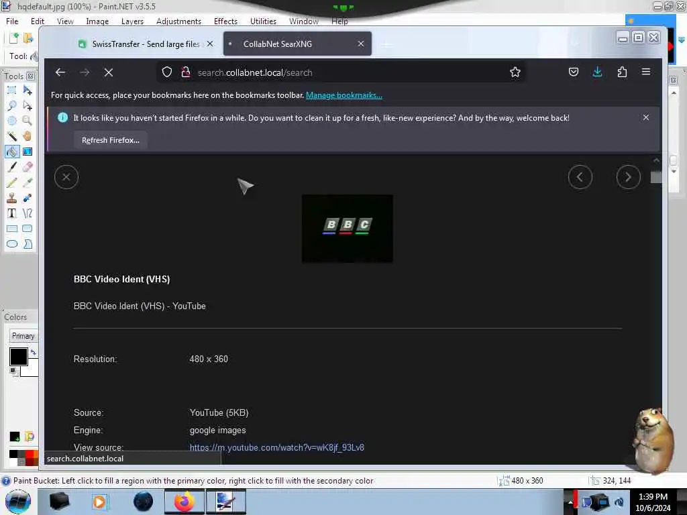Select the Ellipse shape tool
Screen dimensions: 687x515
pos(12,244)
